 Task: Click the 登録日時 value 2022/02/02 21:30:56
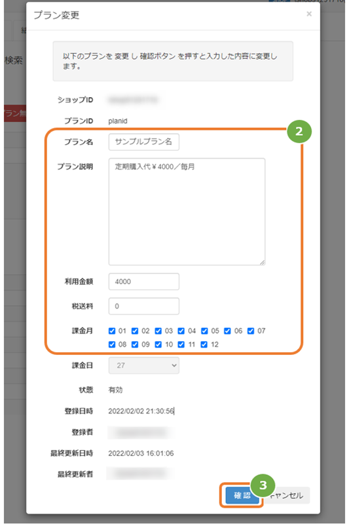click(141, 411)
